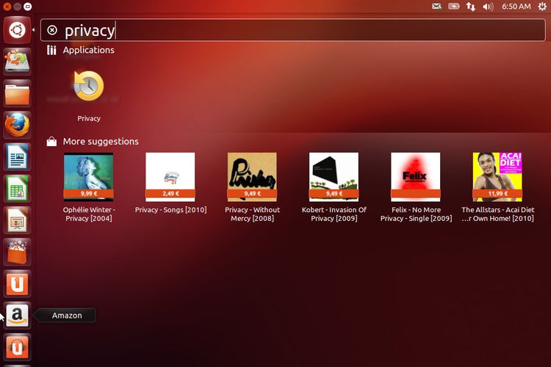551x367 pixels.
Task: Open Firefox from the launcher
Action: click(17, 126)
